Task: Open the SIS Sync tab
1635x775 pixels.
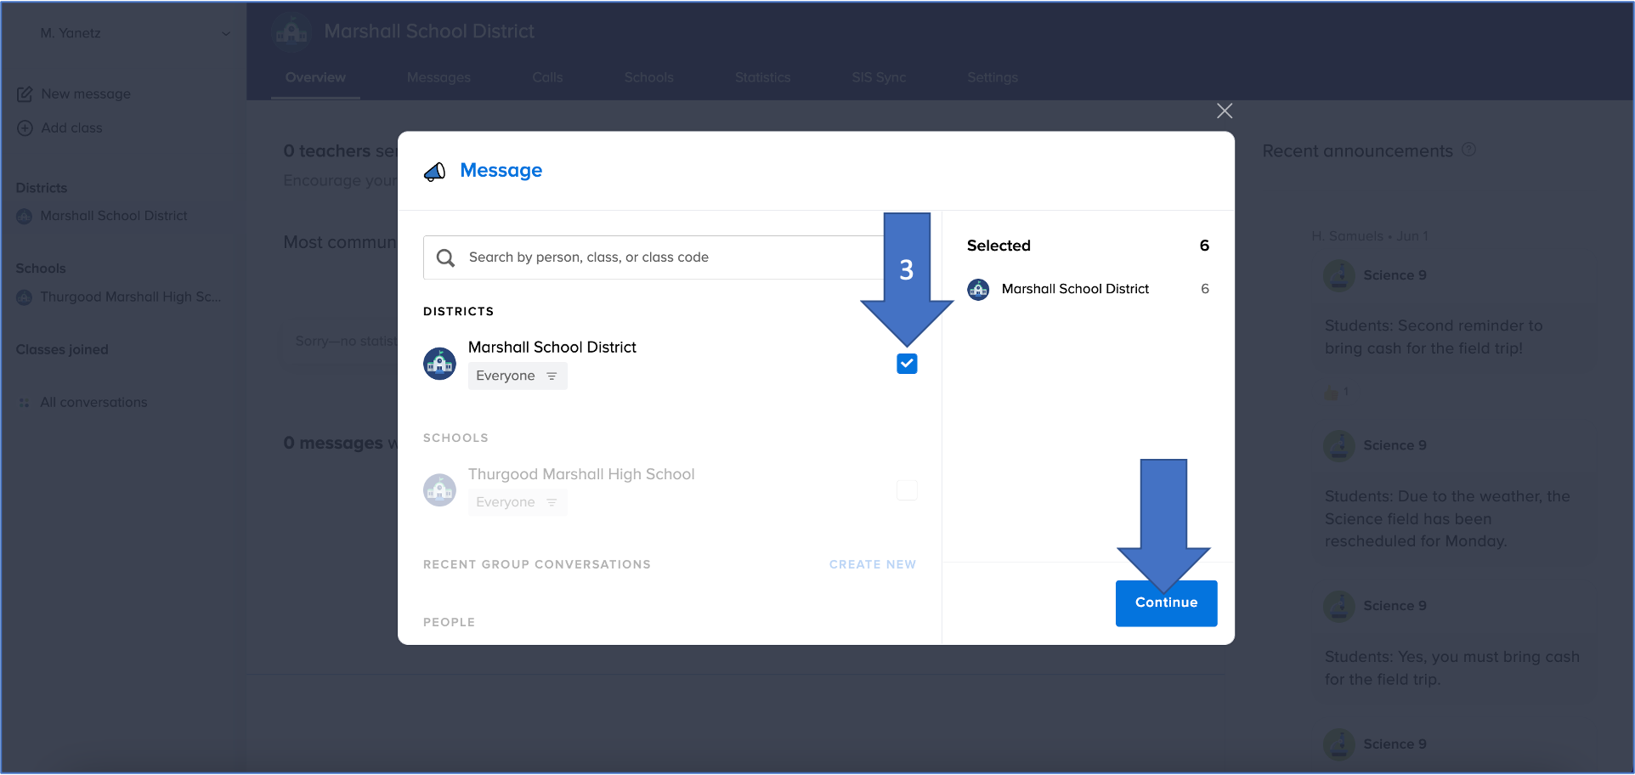Action: click(879, 77)
